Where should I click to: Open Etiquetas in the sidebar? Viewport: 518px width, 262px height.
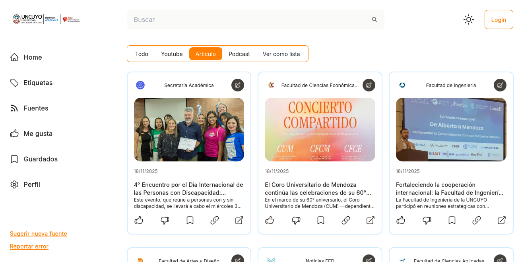pos(38,83)
